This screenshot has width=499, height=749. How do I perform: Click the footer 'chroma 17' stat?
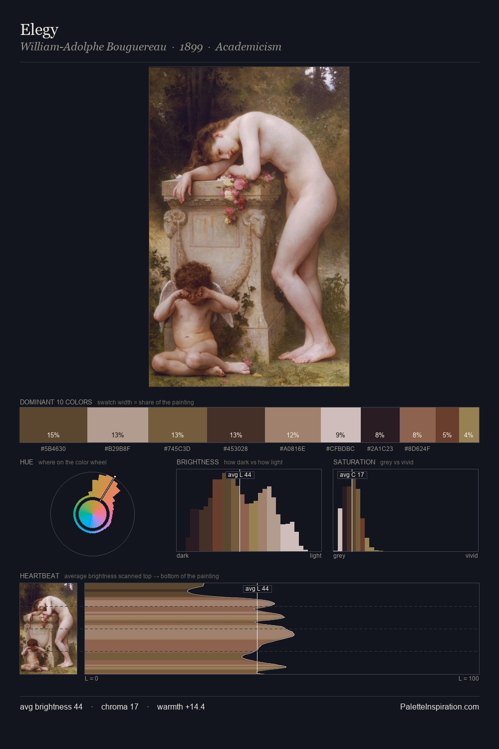pyautogui.click(x=120, y=707)
